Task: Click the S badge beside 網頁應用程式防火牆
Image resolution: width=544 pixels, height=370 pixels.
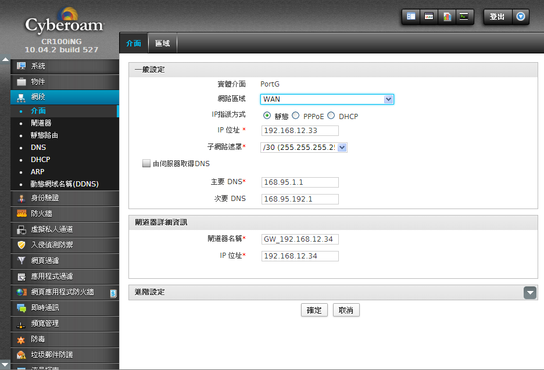Action: point(113,294)
